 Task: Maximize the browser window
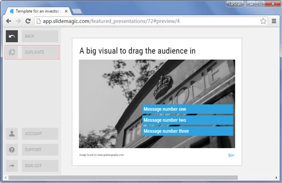tap(260, 4)
